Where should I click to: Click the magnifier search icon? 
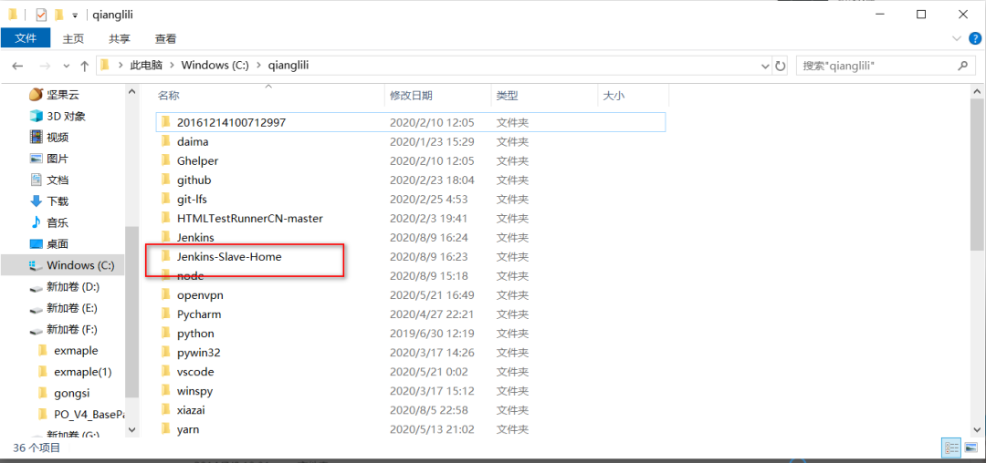click(962, 65)
